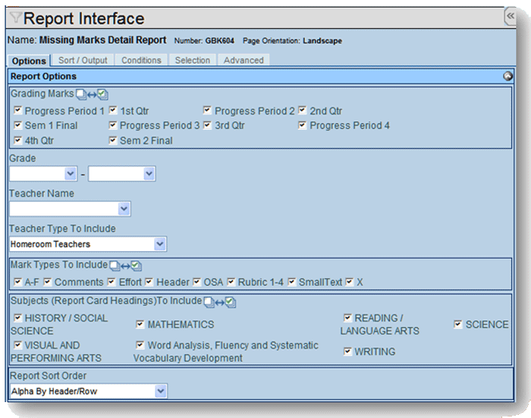This screenshot has height=418, width=531.
Task: Toggle the 3rd Qtr checkbox
Action: 207,125
